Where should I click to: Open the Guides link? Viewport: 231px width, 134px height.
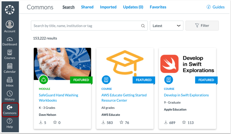[x=216, y=7]
